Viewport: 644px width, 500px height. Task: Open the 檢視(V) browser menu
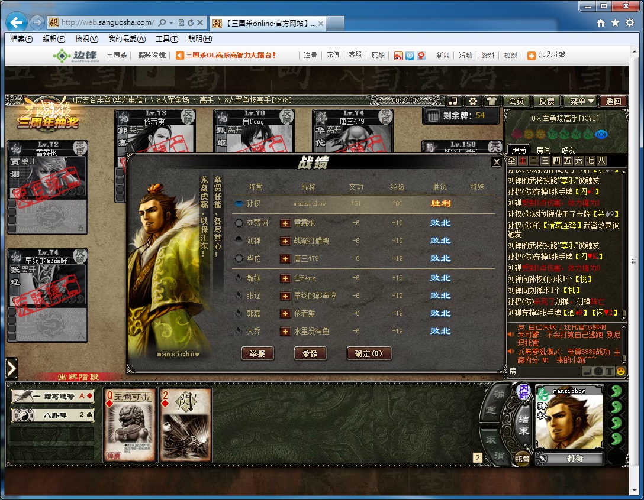pyautogui.click(x=86, y=39)
